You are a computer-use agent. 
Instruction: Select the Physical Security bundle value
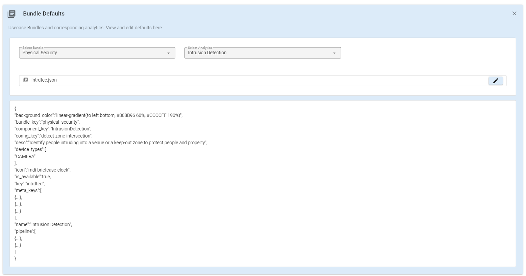click(x=40, y=53)
